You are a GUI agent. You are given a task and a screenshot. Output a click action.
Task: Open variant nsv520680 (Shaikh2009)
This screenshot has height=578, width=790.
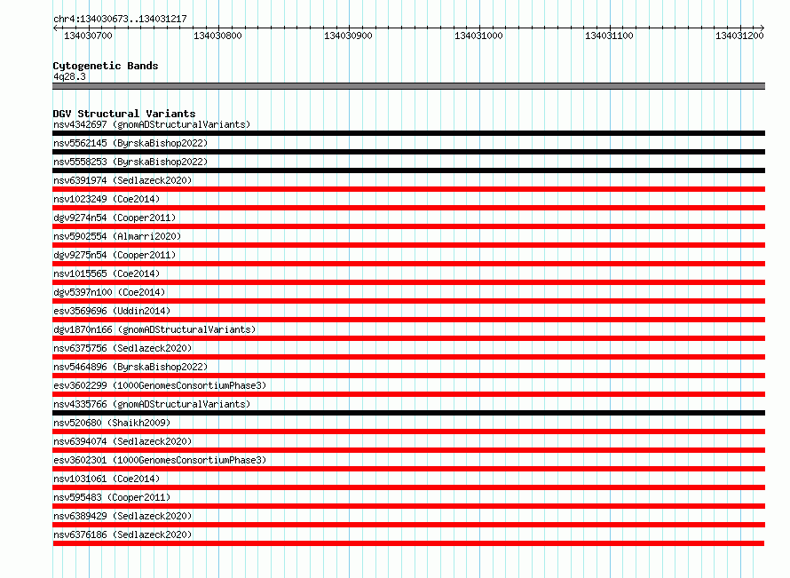(x=112, y=423)
